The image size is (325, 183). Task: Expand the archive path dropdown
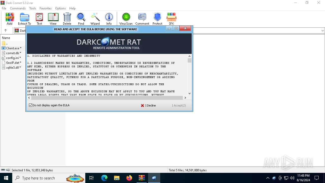(x=323, y=31)
